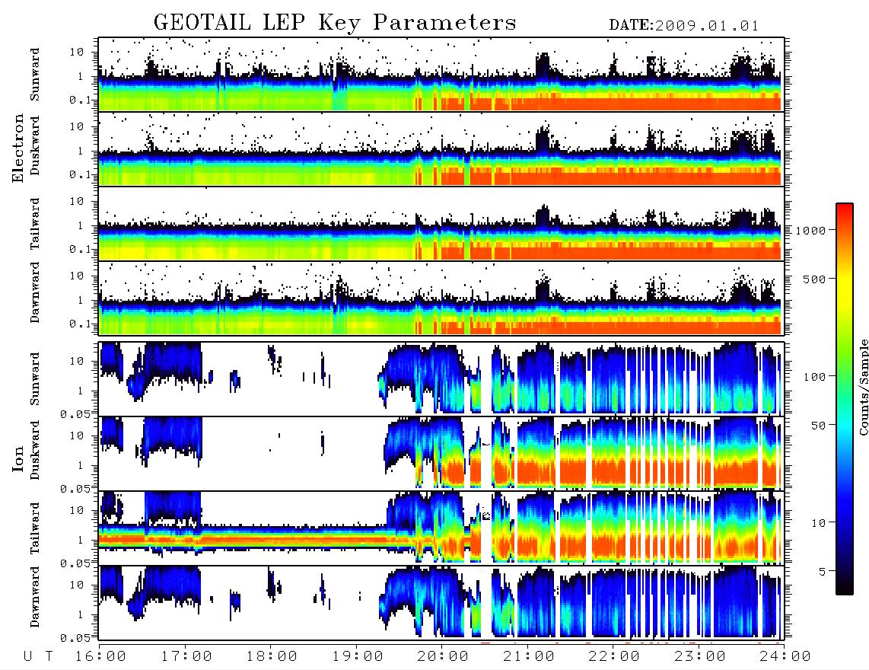Select the Electron "Tailward" panel label

(35, 224)
